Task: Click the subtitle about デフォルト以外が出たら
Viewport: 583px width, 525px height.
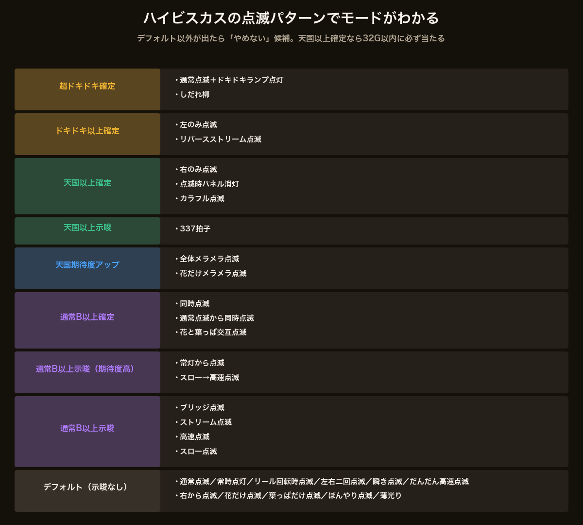Action: [x=291, y=38]
